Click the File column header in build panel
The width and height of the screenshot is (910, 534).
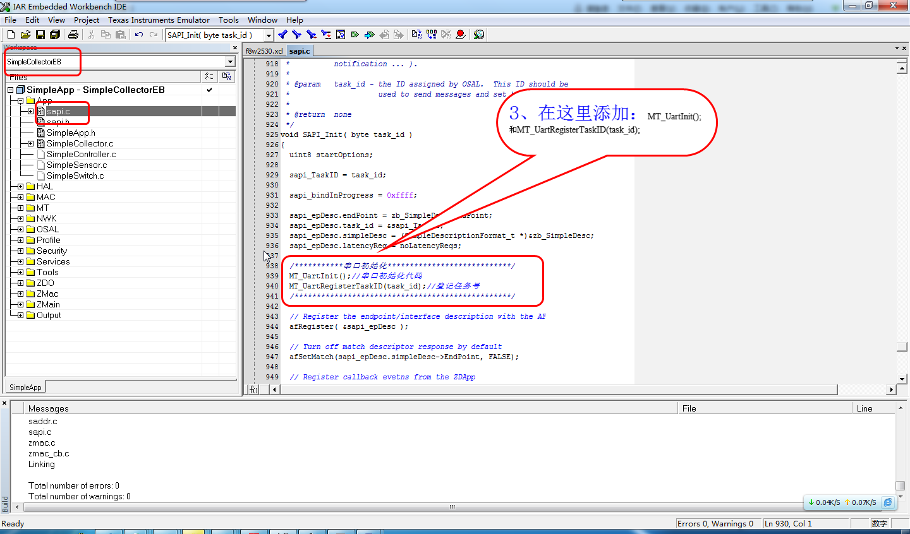(x=765, y=408)
